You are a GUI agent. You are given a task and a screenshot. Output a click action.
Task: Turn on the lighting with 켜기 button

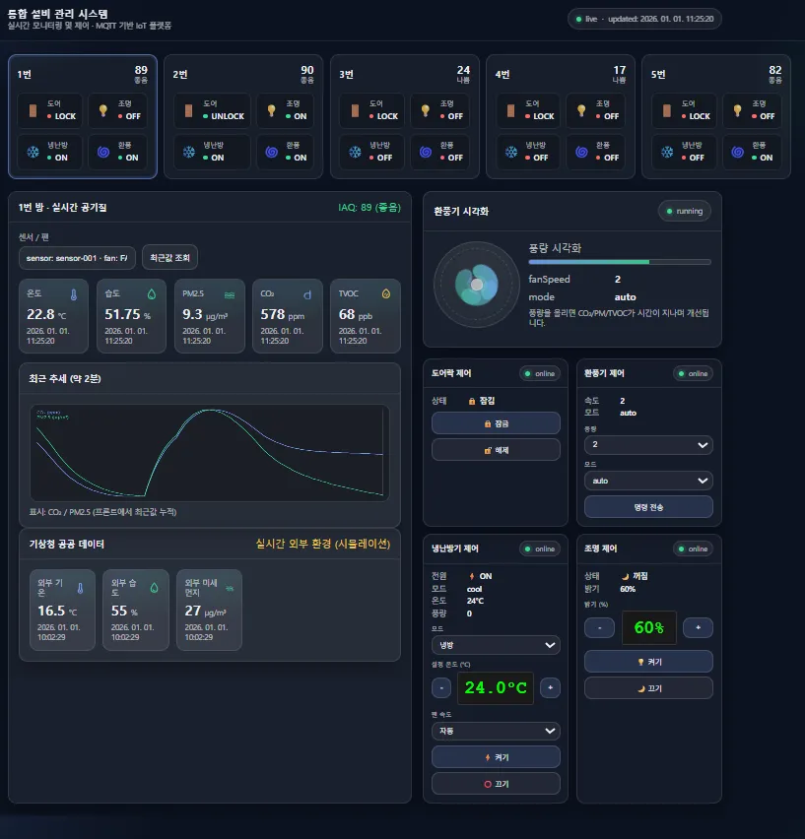pos(647,662)
